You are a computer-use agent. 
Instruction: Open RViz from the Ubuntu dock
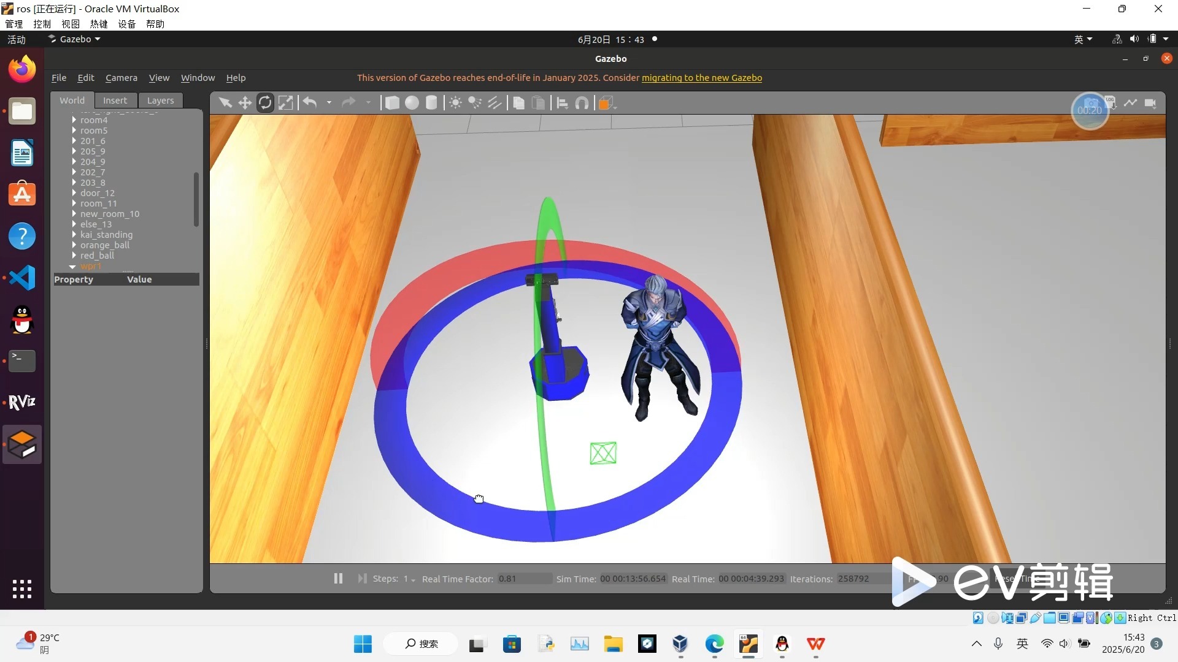[22, 402]
